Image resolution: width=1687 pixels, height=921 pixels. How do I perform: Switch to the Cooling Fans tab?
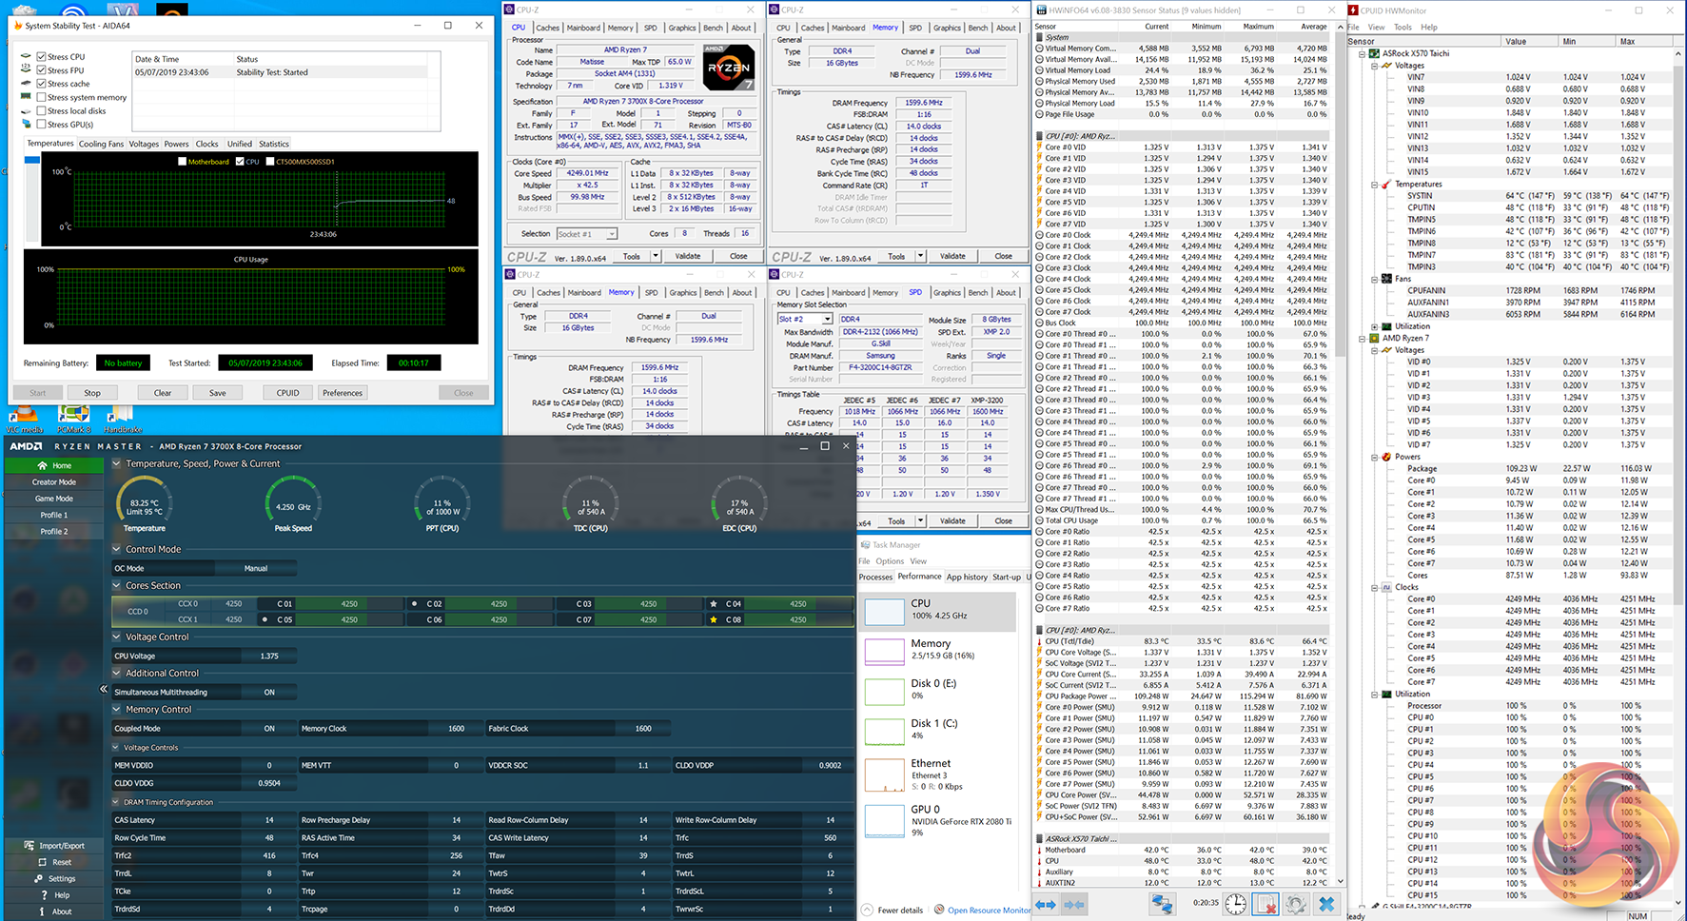101,144
